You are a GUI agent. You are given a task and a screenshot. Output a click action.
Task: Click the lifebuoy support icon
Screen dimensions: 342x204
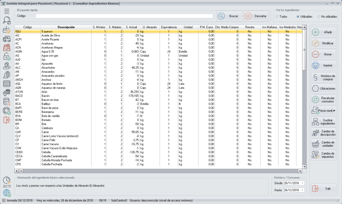click(x=6, y=111)
